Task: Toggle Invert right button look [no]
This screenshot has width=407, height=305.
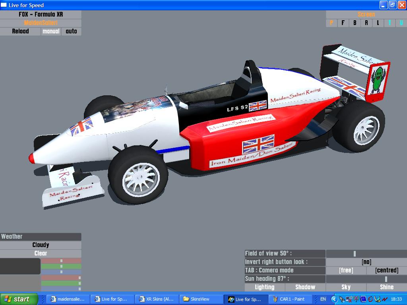Action: pyautogui.click(x=366, y=262)
